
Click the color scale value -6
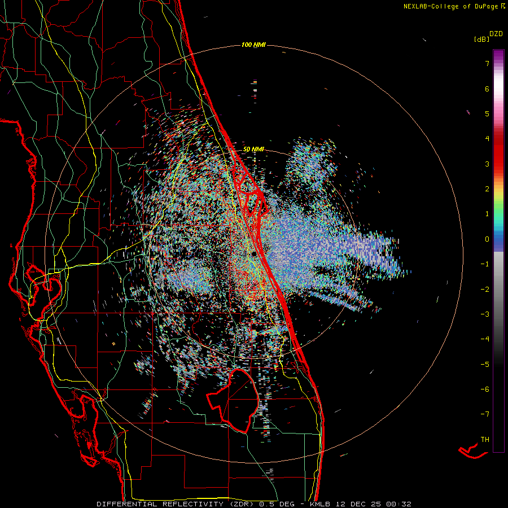point(485,389)
